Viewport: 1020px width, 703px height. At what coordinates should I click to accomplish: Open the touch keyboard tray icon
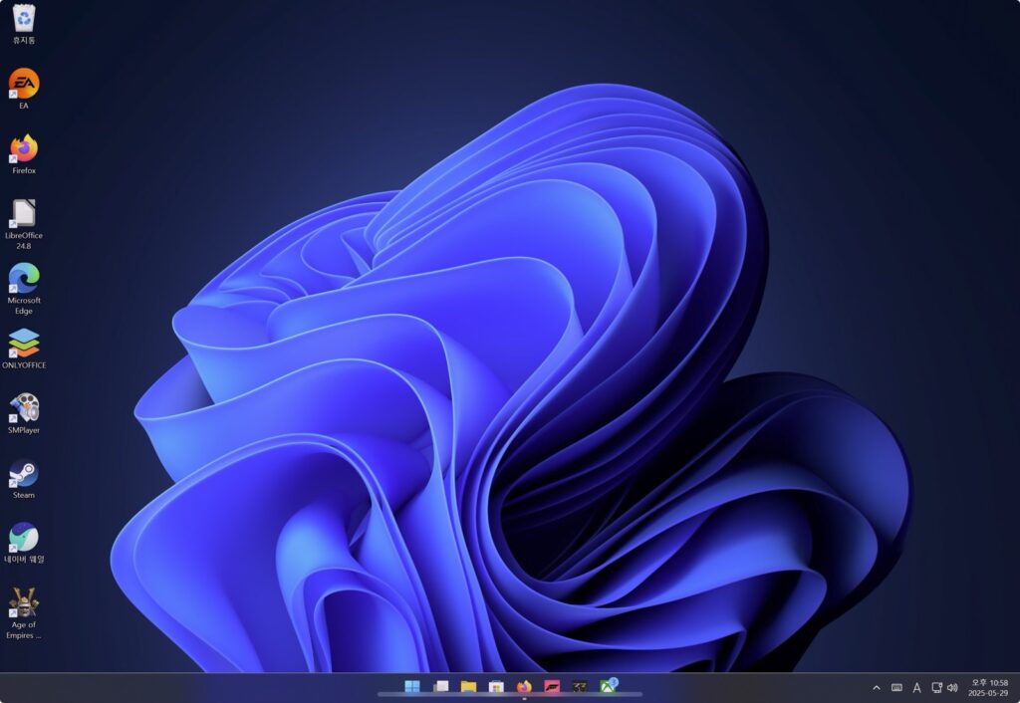click(896, 687)
